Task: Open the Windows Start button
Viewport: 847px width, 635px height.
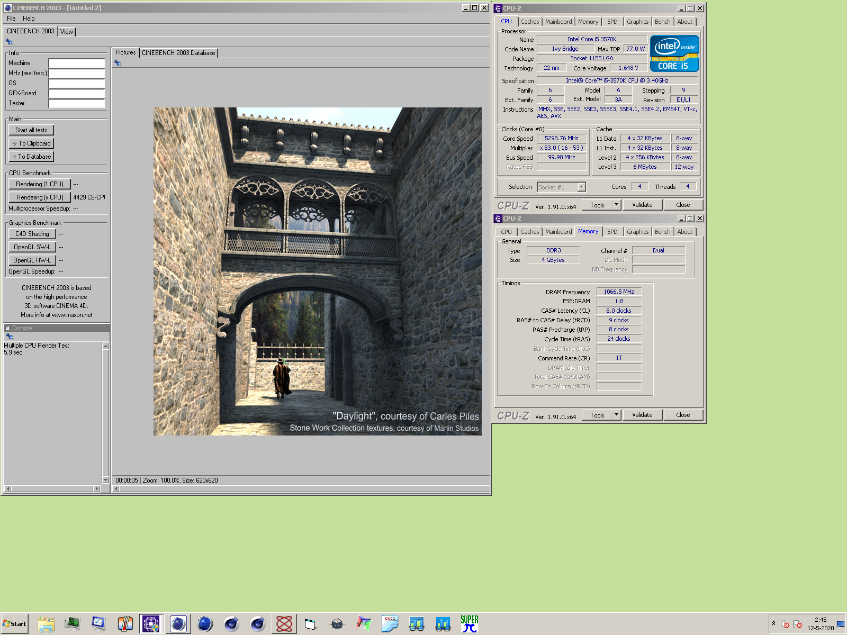Action: (x=15, y=624)
